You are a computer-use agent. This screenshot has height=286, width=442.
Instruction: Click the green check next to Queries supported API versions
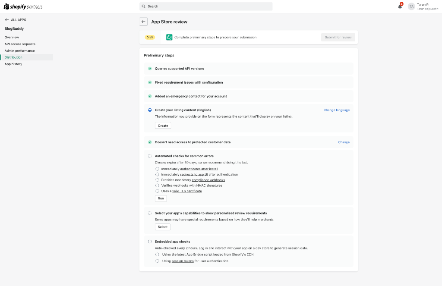pyautogui.click(x=150, y=69)
